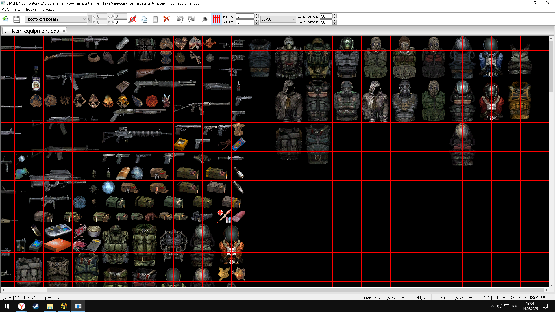Open Steam from taskbar
Screen dimensions: 555x312
(36, 306)
